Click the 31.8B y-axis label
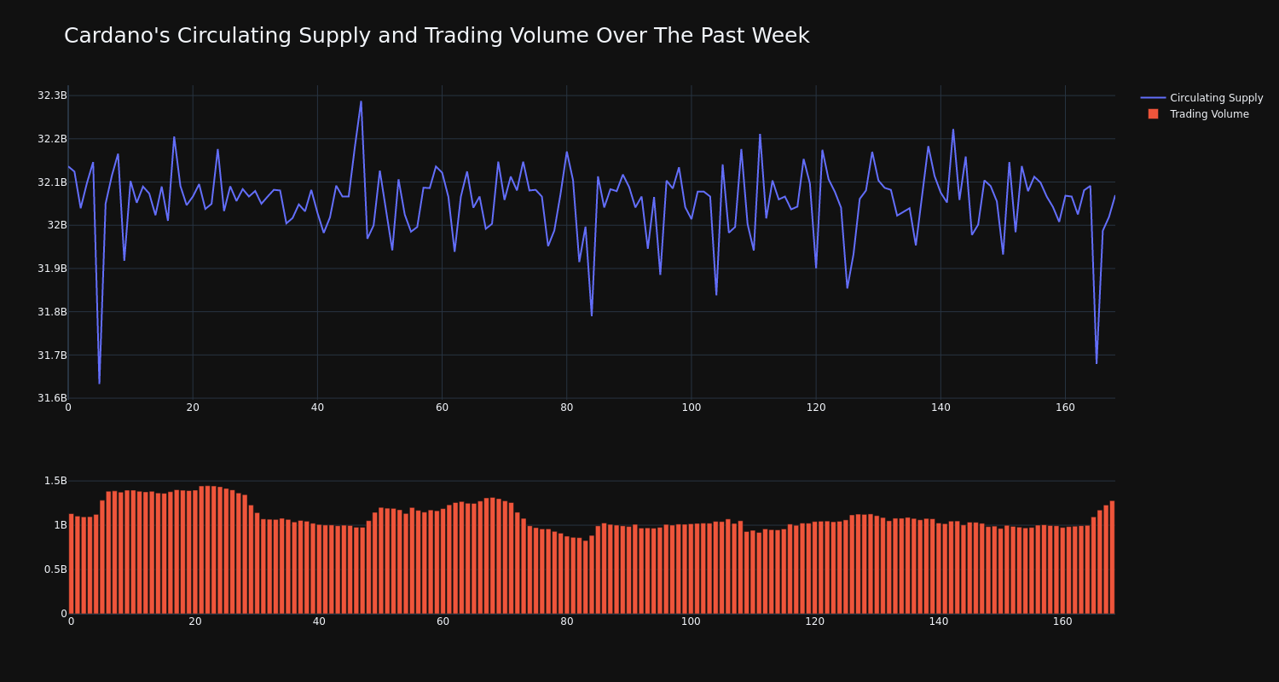 click(x=52, y=312)
